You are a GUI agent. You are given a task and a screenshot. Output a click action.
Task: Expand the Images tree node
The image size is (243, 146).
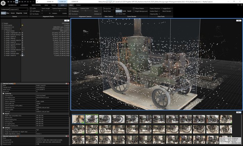click(1, 23)
